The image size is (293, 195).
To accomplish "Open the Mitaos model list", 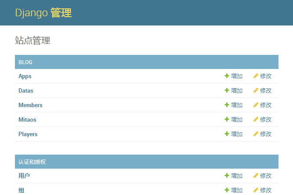I will click(x=27, y=119).
